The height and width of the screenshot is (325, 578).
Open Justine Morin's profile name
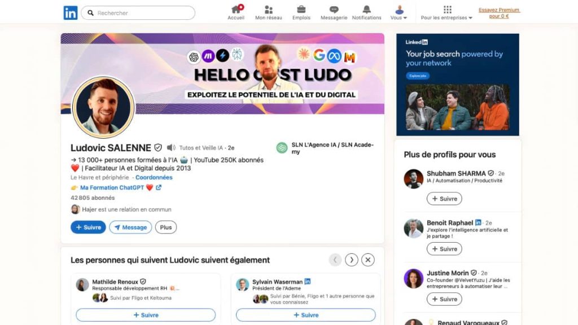tap(448, 273)
